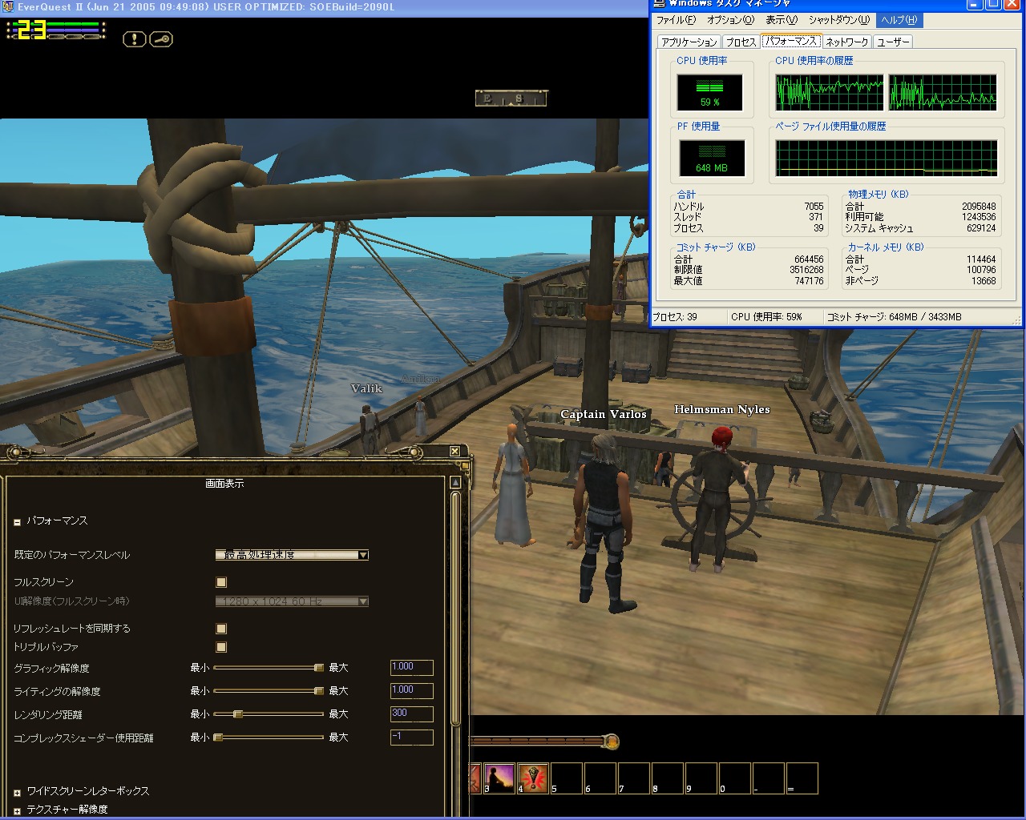
Task: Click the exclamation mark alert icon
Action: pyautogui.click(x=134, y=38)
